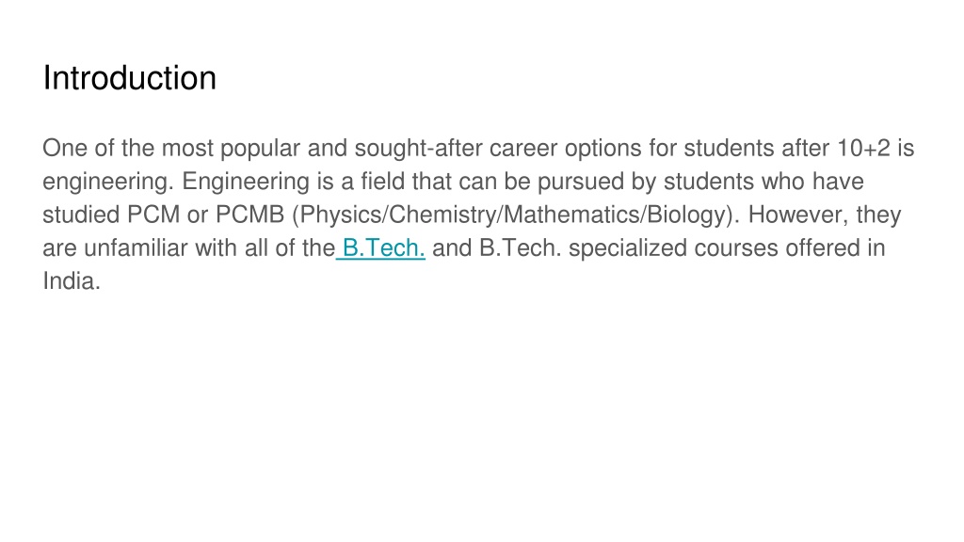Click the "PCMB" abbreviation

249,215
